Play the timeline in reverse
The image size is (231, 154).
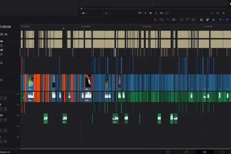tap(145, 13)
